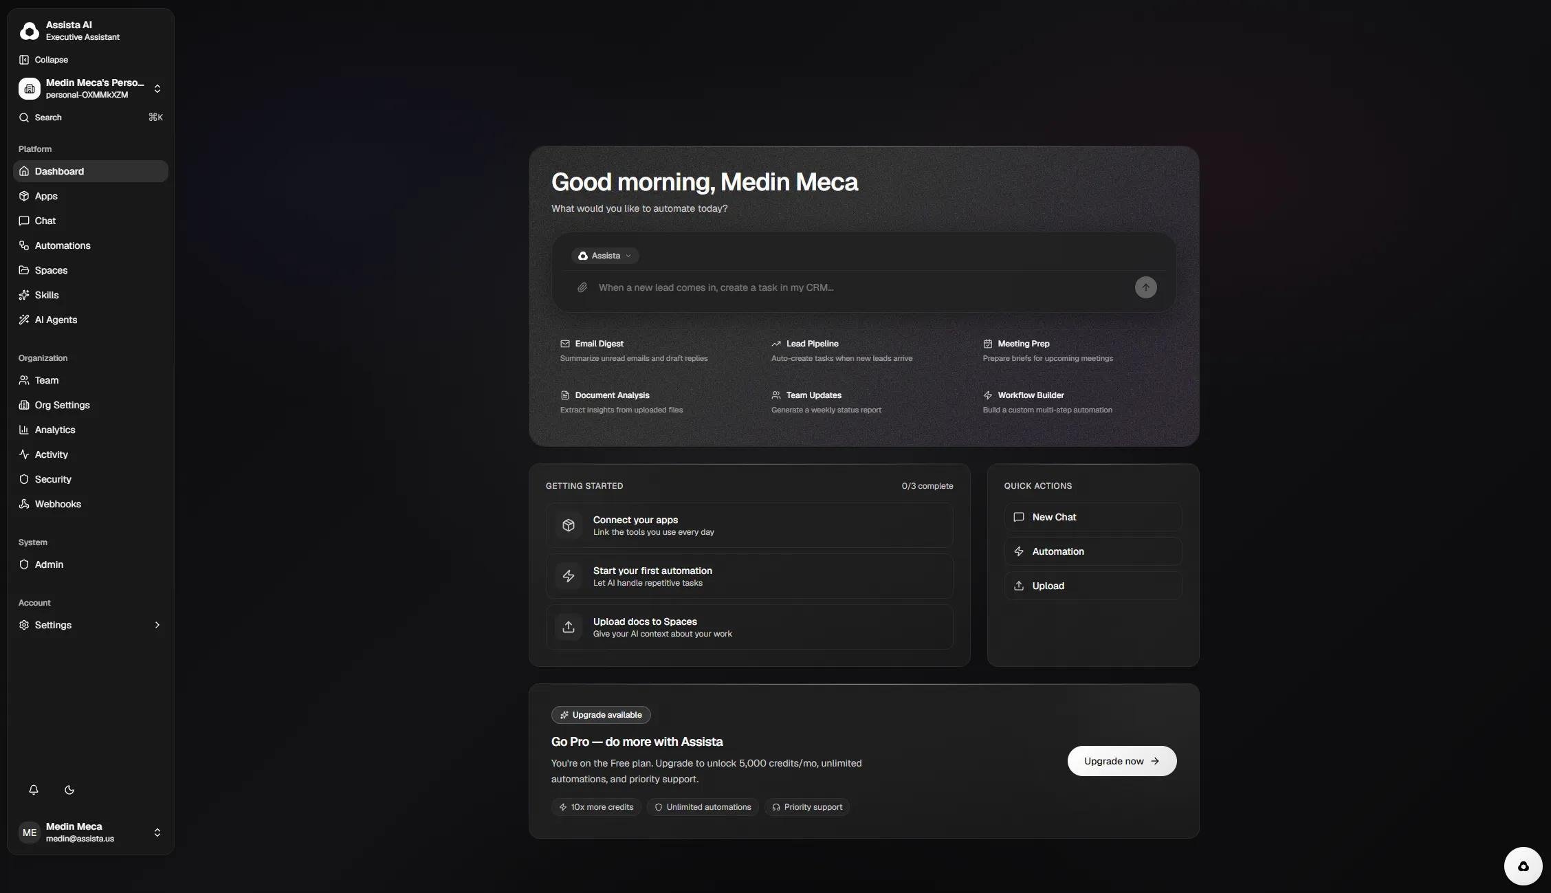Click the Activity pulse icon

coord(24,454)
